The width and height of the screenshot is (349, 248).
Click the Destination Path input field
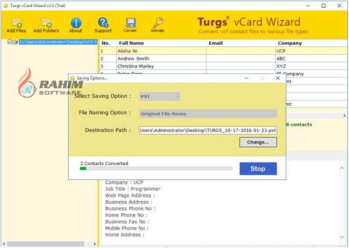coord(208,131)
